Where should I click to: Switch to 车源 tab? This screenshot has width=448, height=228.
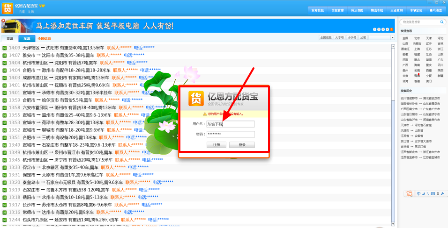[x=27, y=38]
